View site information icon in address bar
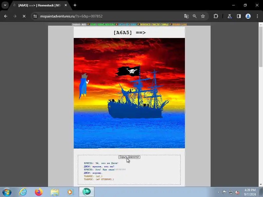The width and height of the screenshot is (263, 197). 35,16
